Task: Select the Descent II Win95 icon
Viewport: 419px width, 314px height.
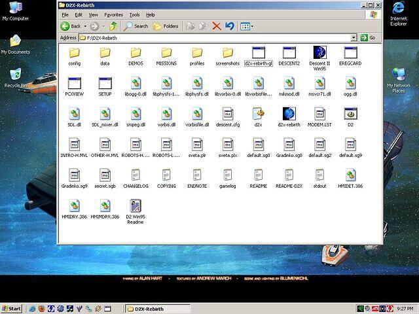Action: 319,53
